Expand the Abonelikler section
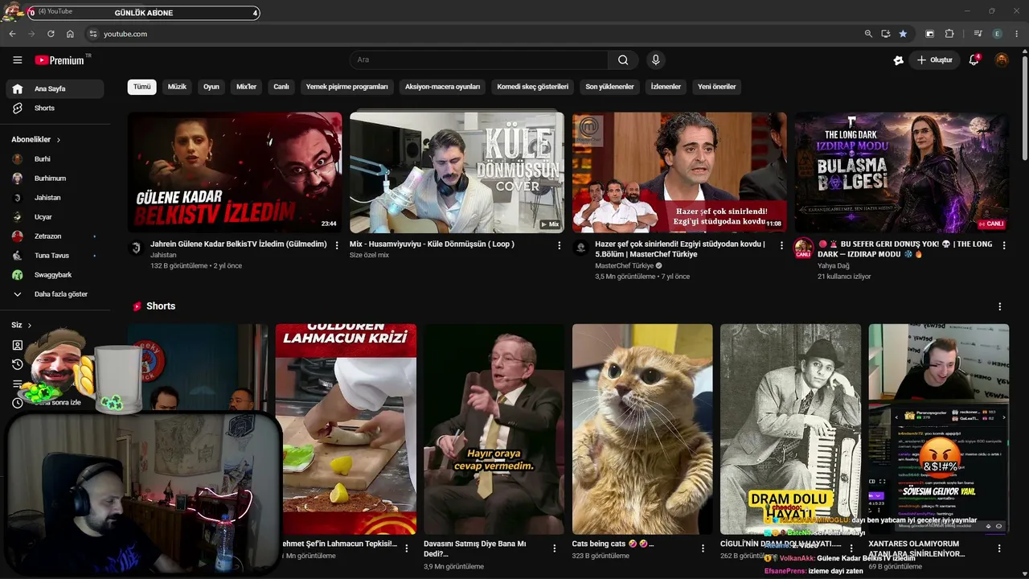Screen dimensions: 1029x579 click(x=36, y=140)
